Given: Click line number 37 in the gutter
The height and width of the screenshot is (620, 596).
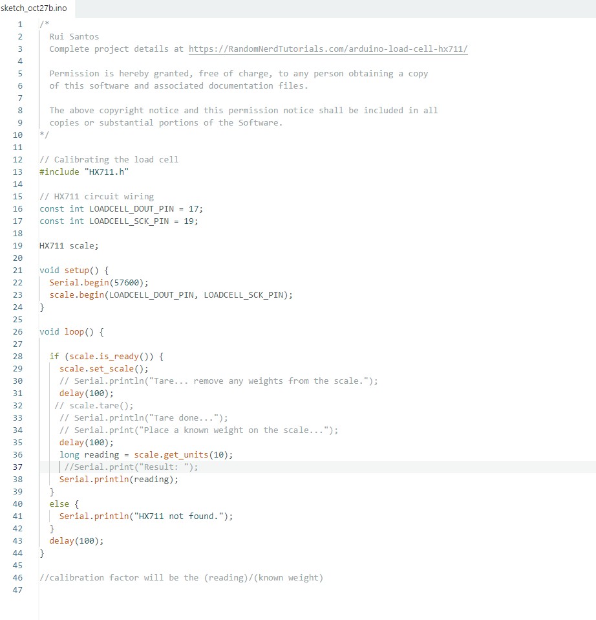Looking at the screenshot, I should pos(17,467).
